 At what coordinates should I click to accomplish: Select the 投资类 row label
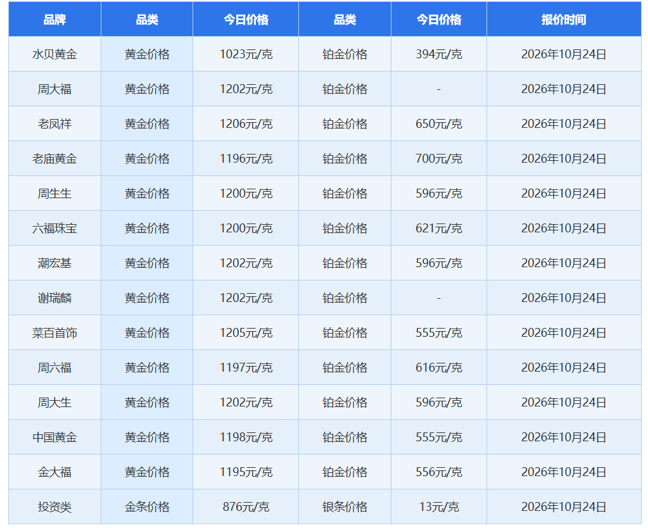click(54, 507)
